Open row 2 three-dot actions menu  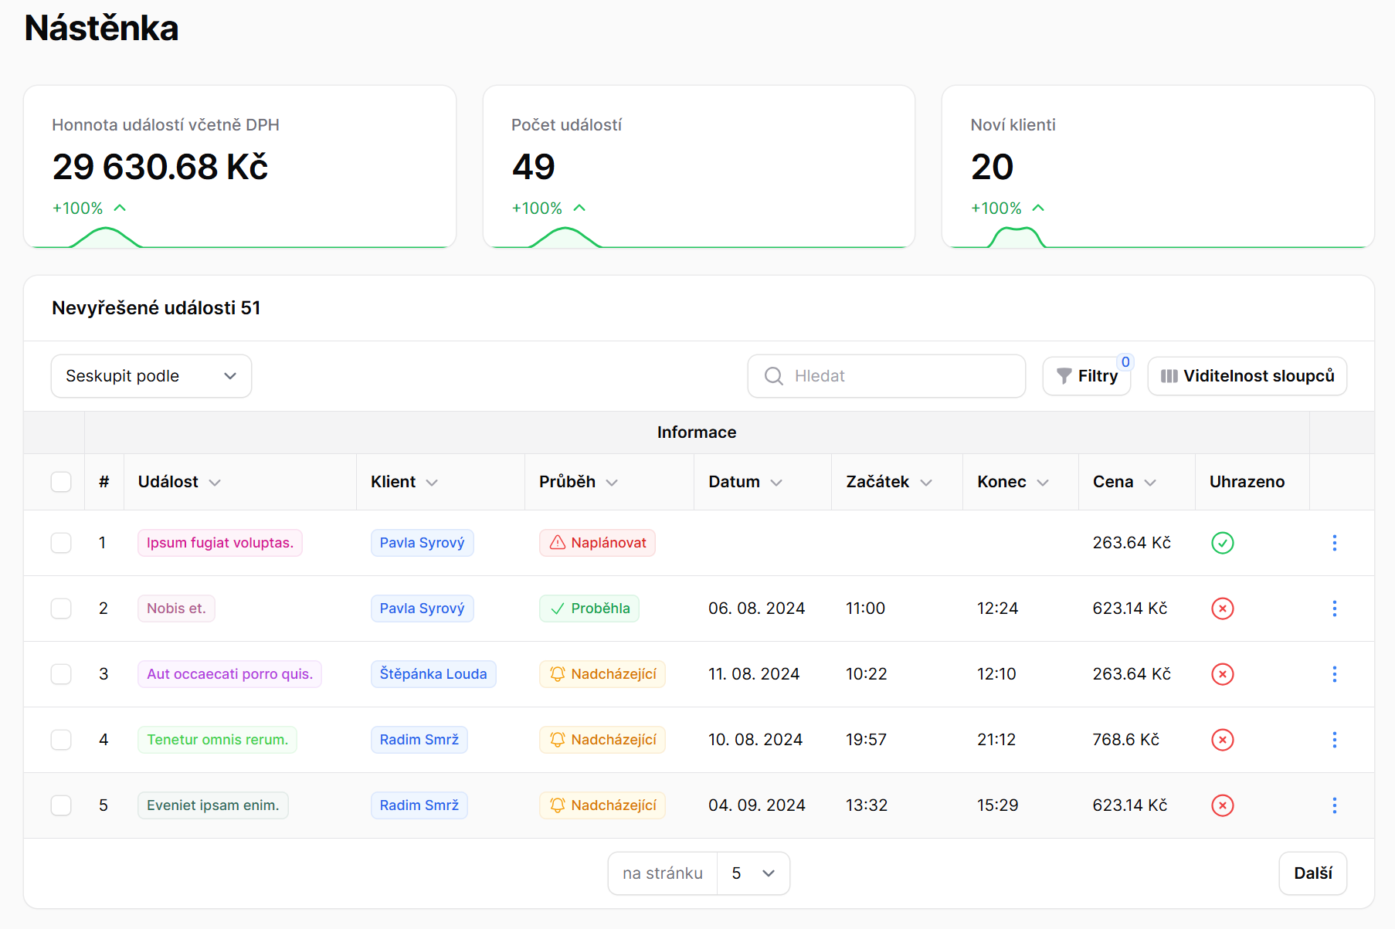coord(1334,609)
